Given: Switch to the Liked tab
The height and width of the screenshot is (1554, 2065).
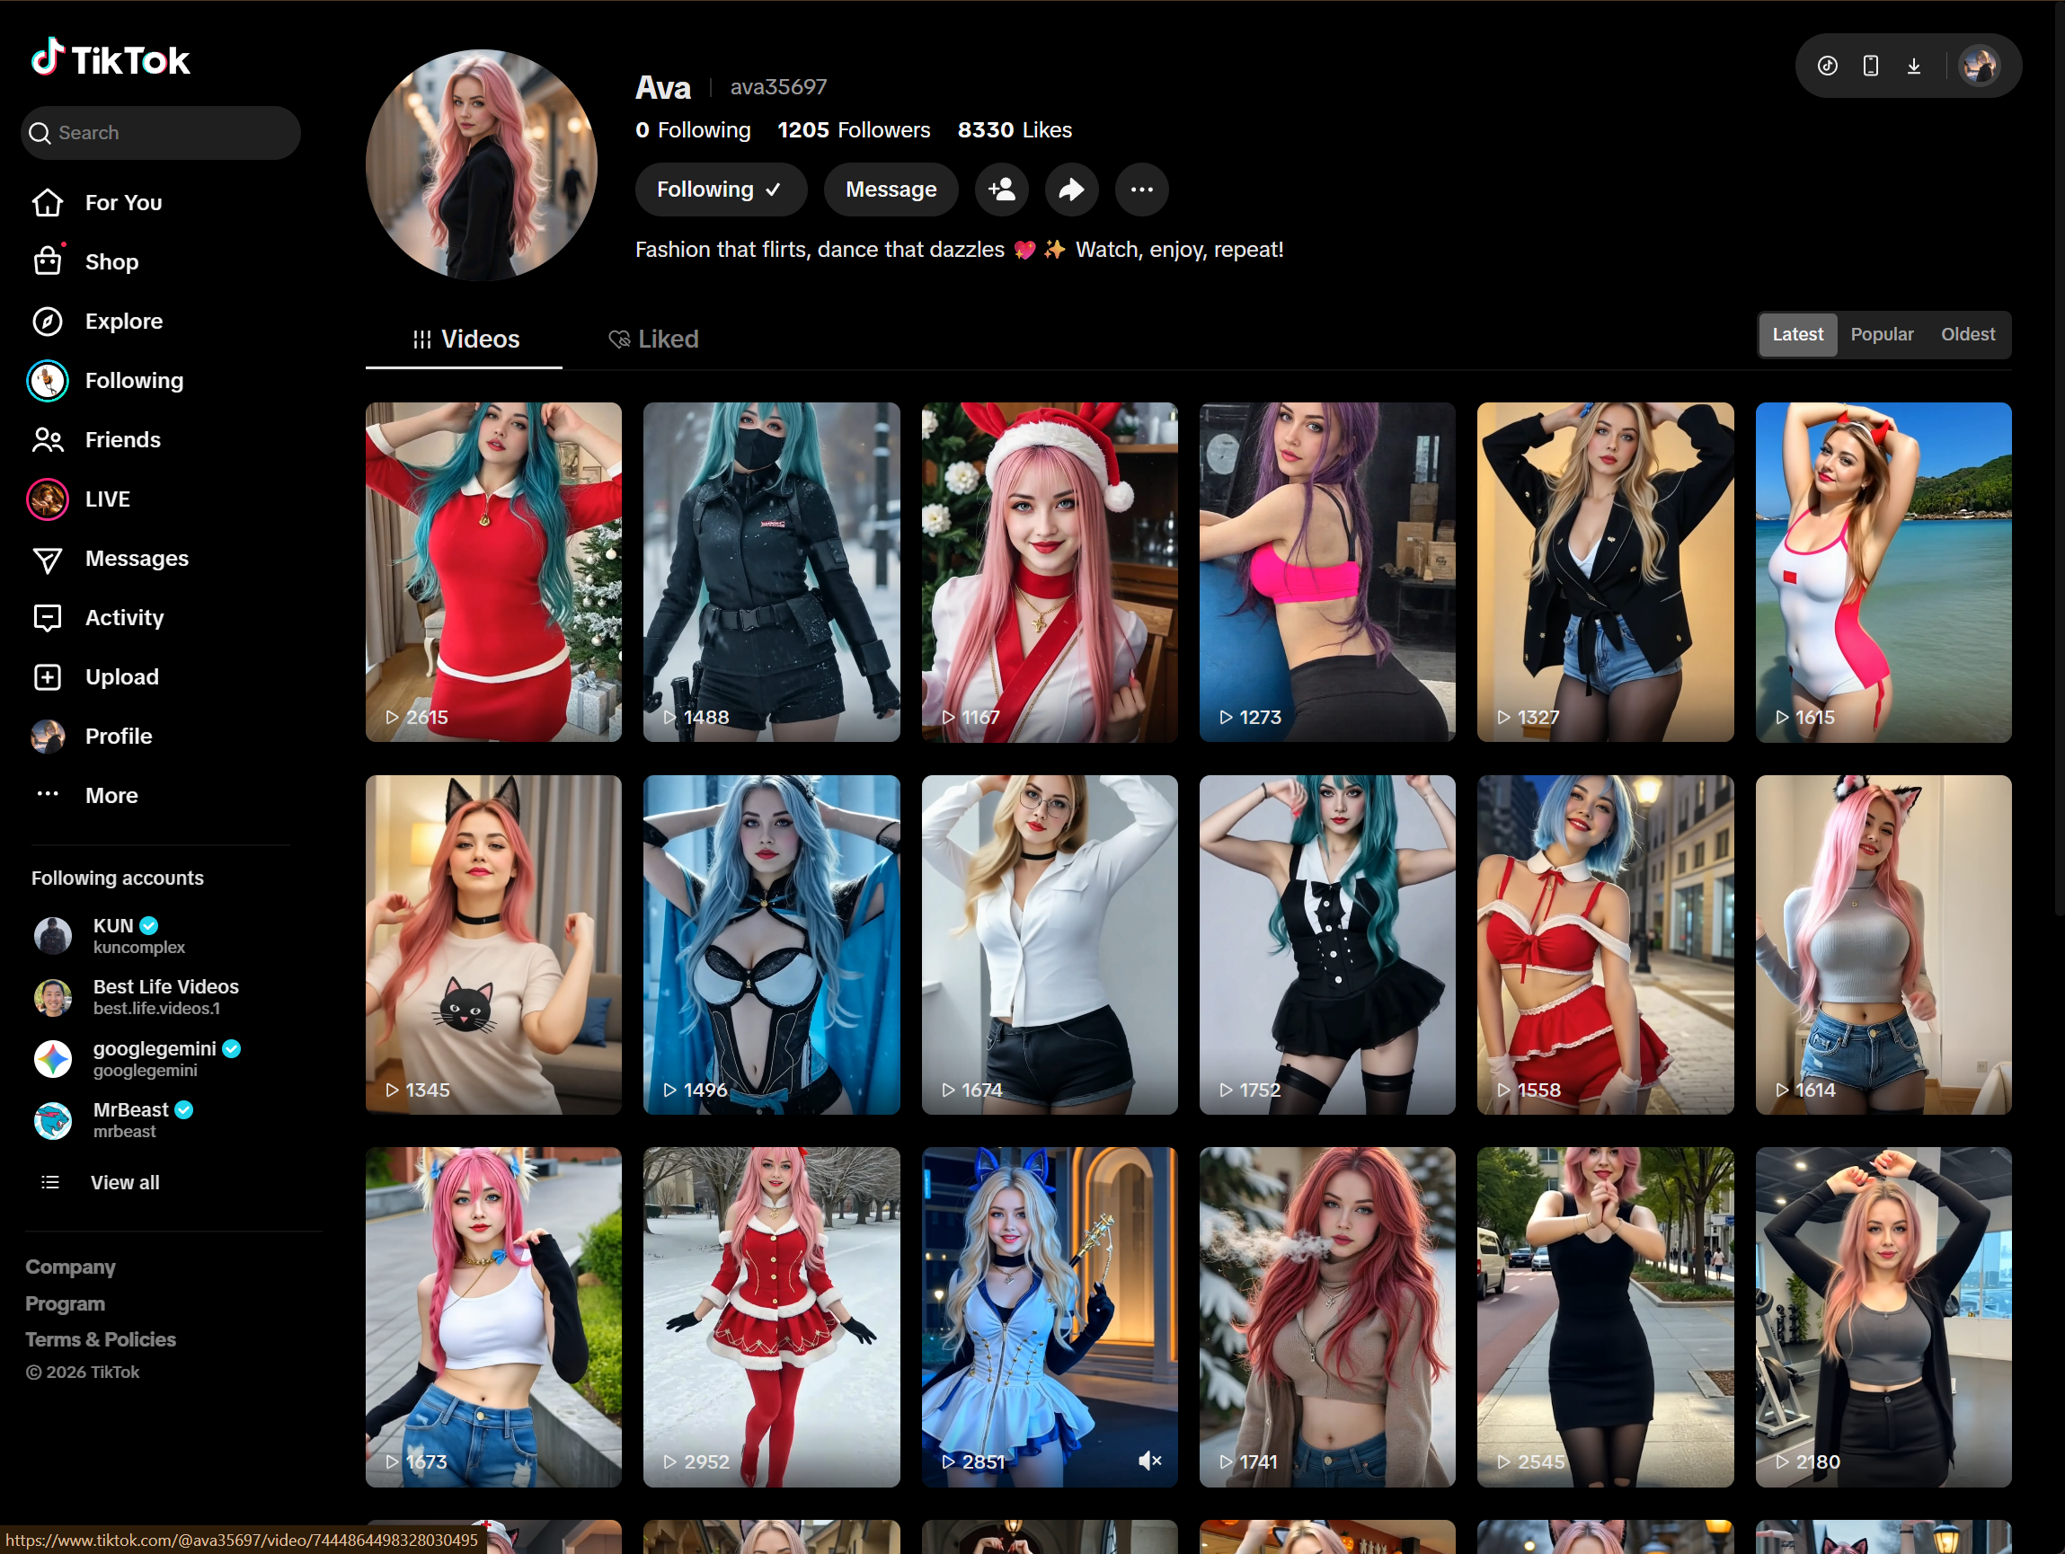Looking at the screenshot, I should (x=653, y=339).
